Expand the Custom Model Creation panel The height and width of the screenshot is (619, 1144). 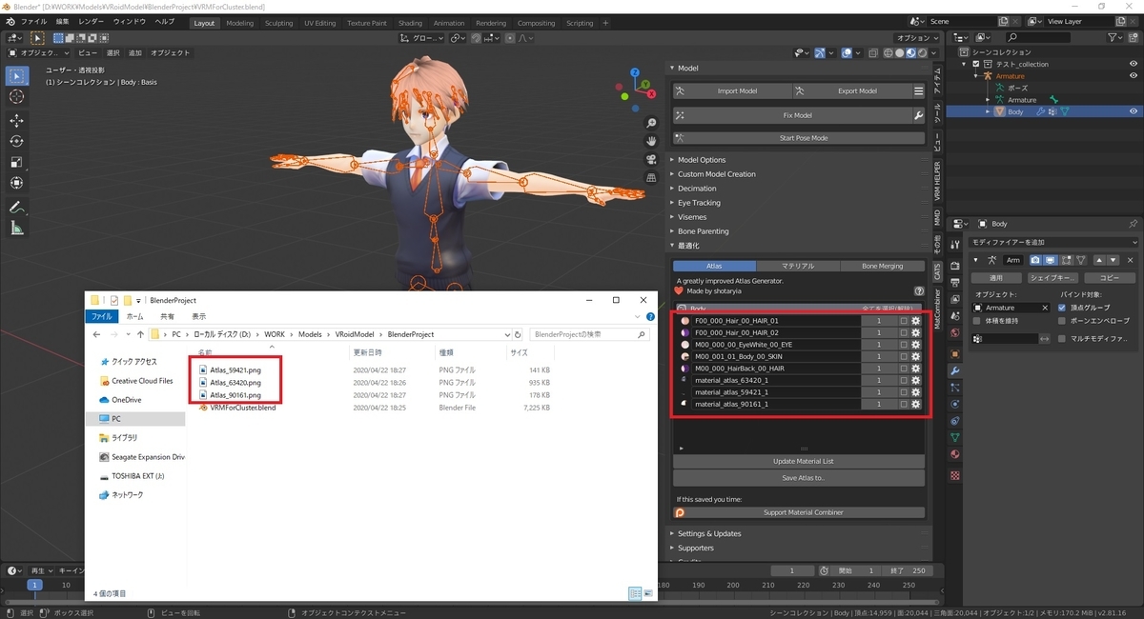pyautogui.click(x=716, y=174)
